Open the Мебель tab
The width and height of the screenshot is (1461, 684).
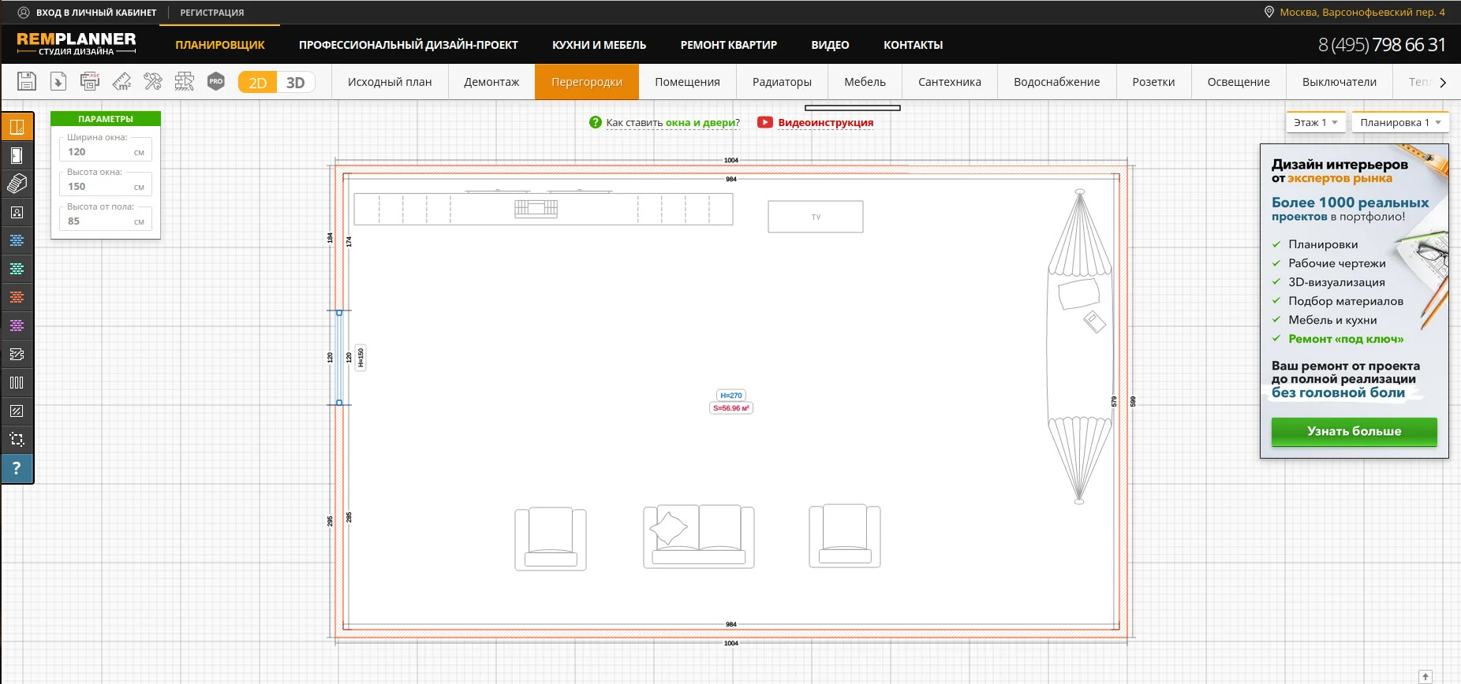(865, 82)
